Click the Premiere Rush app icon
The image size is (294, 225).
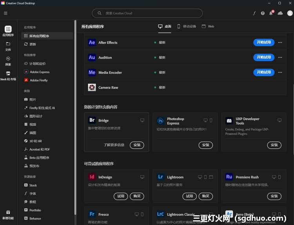click(229, 177)
